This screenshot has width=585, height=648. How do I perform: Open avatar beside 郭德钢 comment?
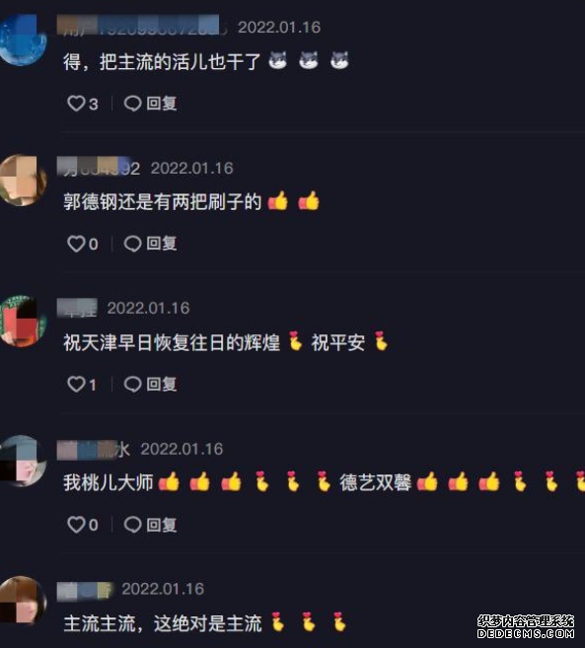click(x=23, y=180)
